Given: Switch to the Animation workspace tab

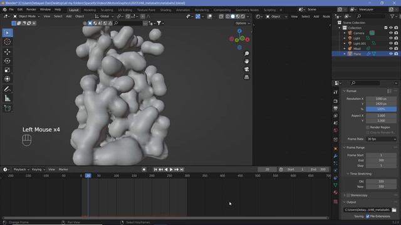Looking at the screenshot, I should 183,10.
